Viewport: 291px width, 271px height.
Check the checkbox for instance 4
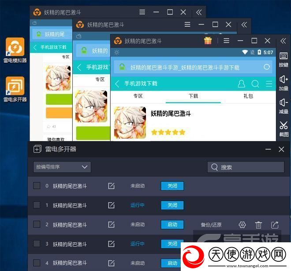pos(37,263)
